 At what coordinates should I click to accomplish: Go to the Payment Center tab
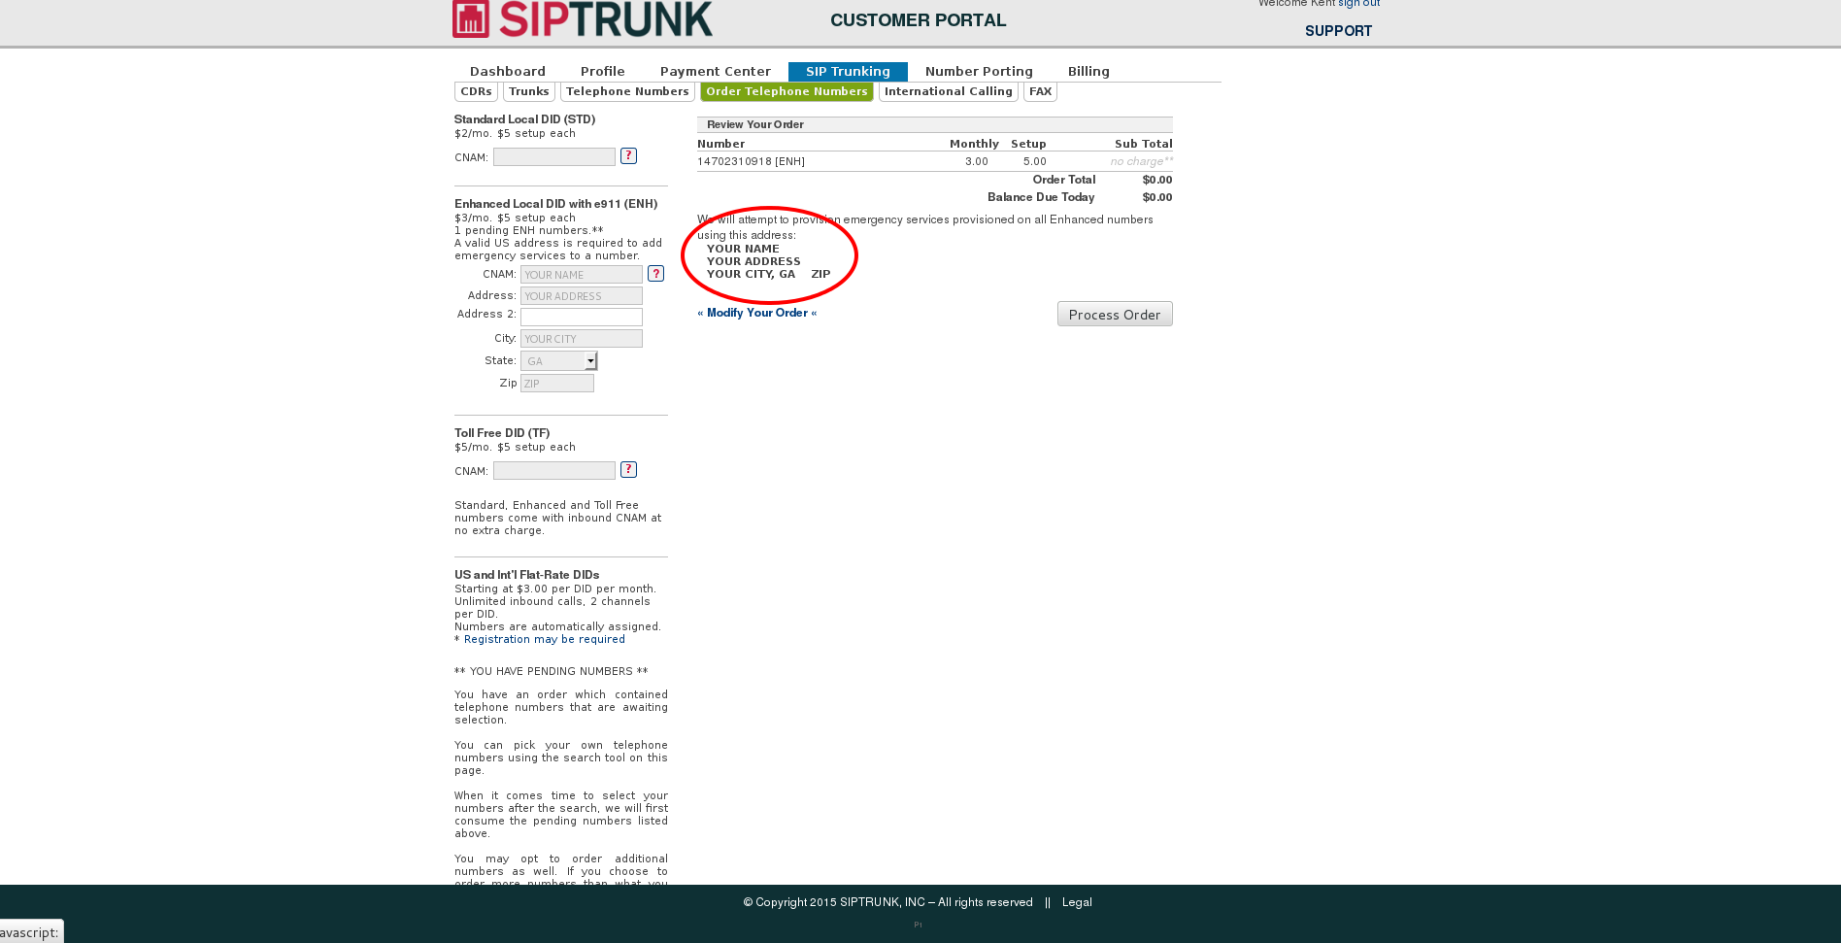[x=716, y=71]
